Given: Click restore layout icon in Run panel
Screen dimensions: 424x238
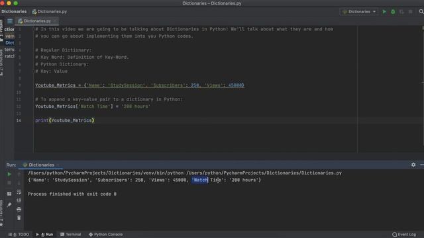Looking at the screenshot, I should [9, 194].
